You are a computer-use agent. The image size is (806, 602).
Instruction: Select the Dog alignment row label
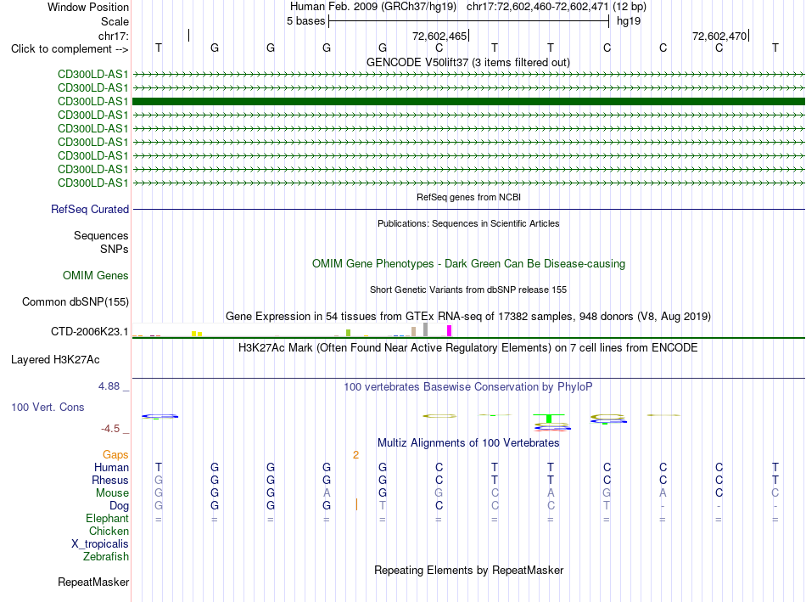[120, 506]
